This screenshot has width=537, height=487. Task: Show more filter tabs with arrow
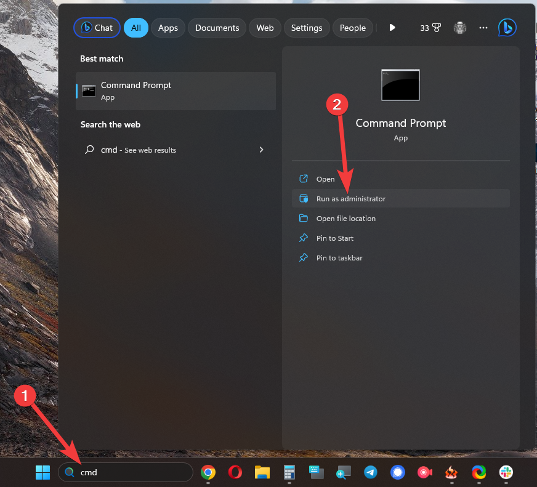pos(392,28)
